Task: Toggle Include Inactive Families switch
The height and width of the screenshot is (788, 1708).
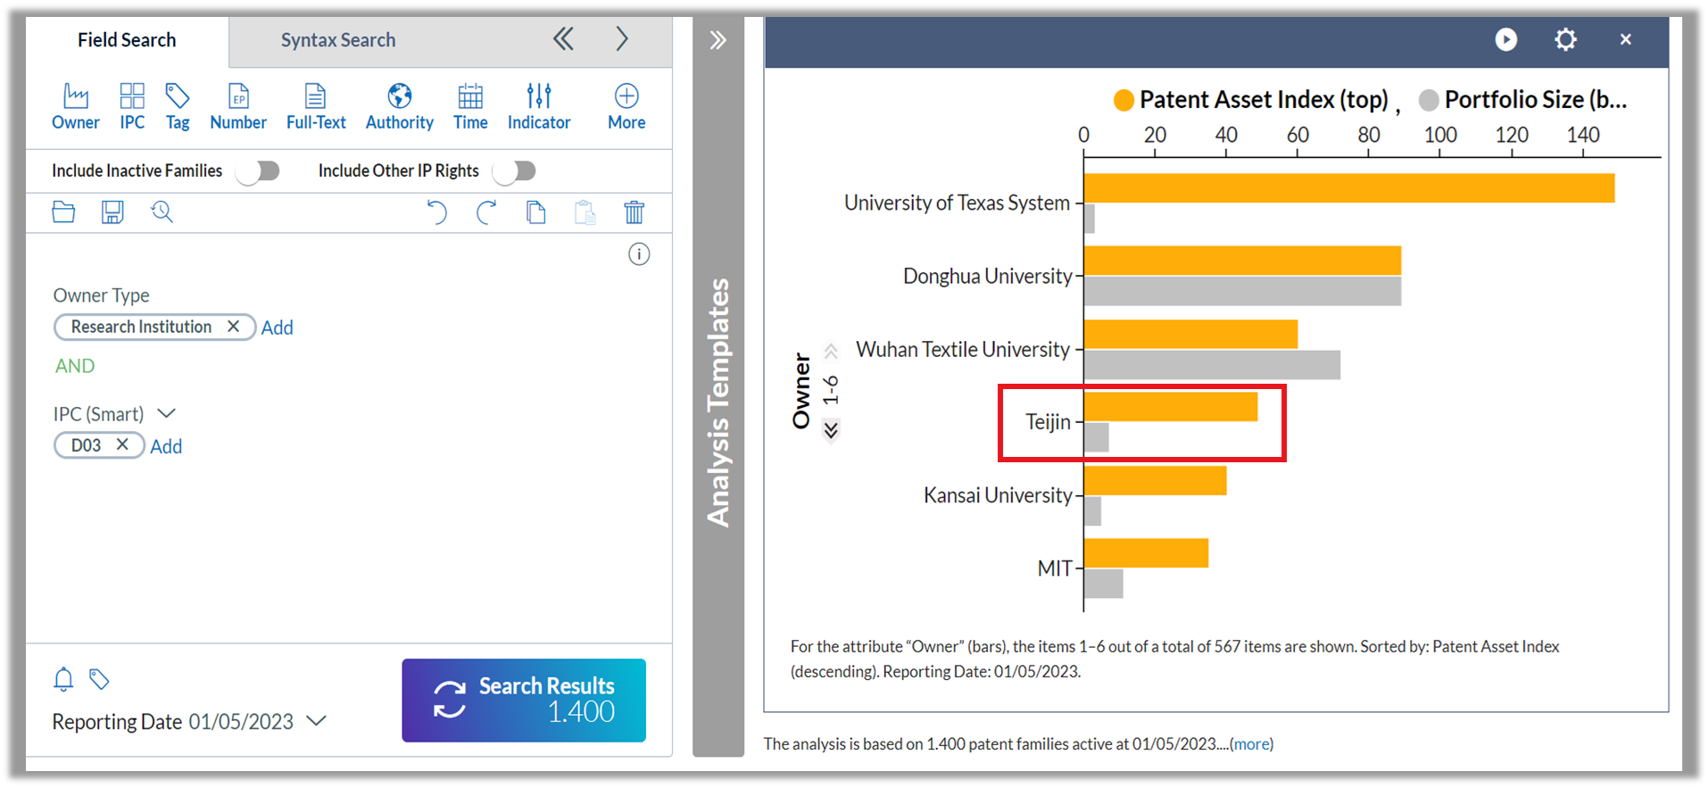Action: (x=259, y=170)
